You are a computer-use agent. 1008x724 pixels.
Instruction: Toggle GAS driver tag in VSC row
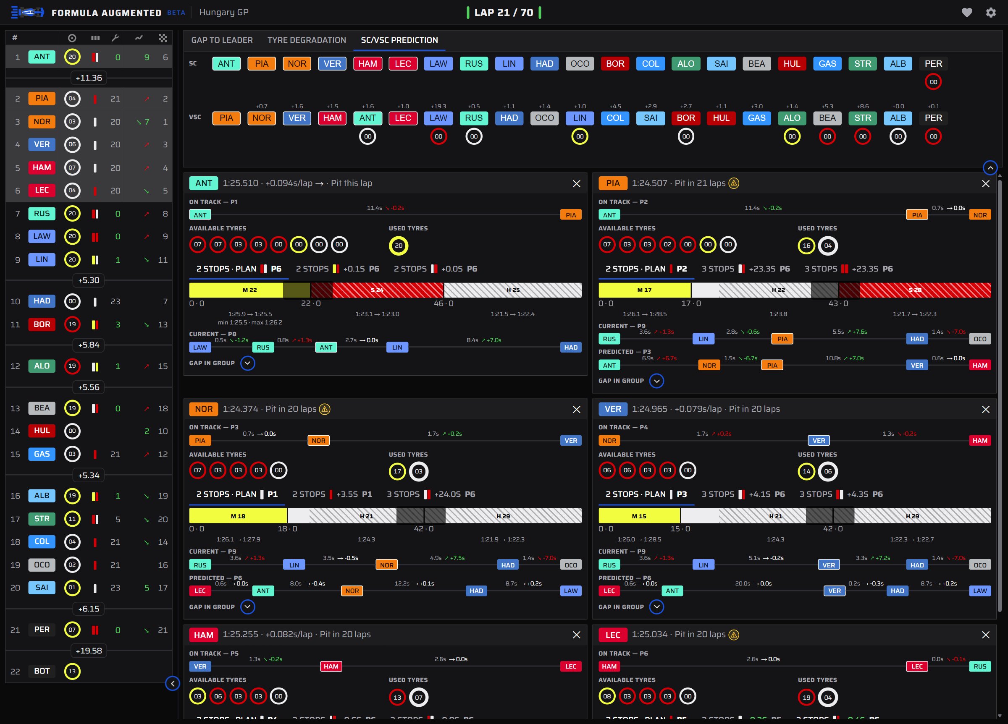(x=756, y=118)
